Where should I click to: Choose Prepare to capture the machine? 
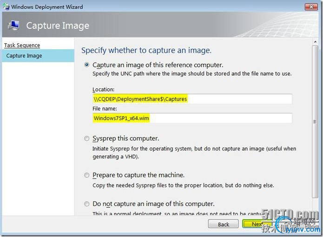87,175
